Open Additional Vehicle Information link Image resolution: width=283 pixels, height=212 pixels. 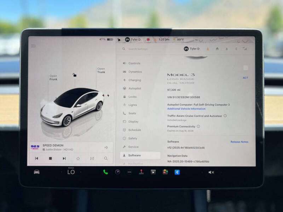pyautogui.click(x=186, y=109)
